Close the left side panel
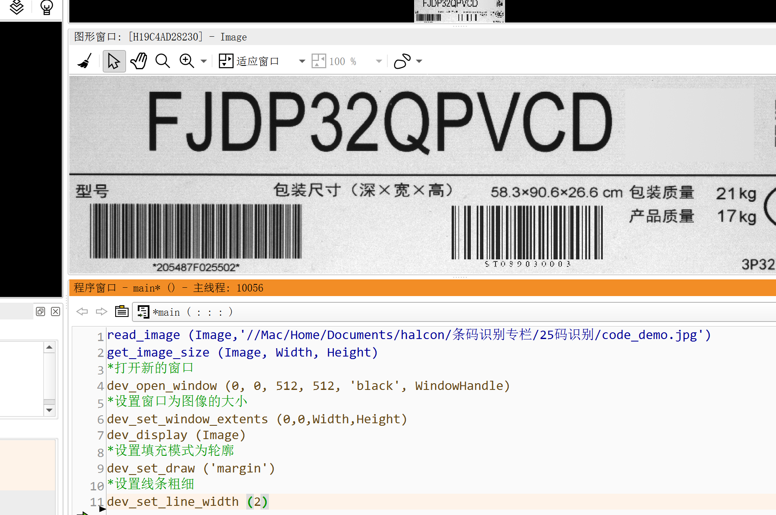776x515 pixels. [56, 312]
